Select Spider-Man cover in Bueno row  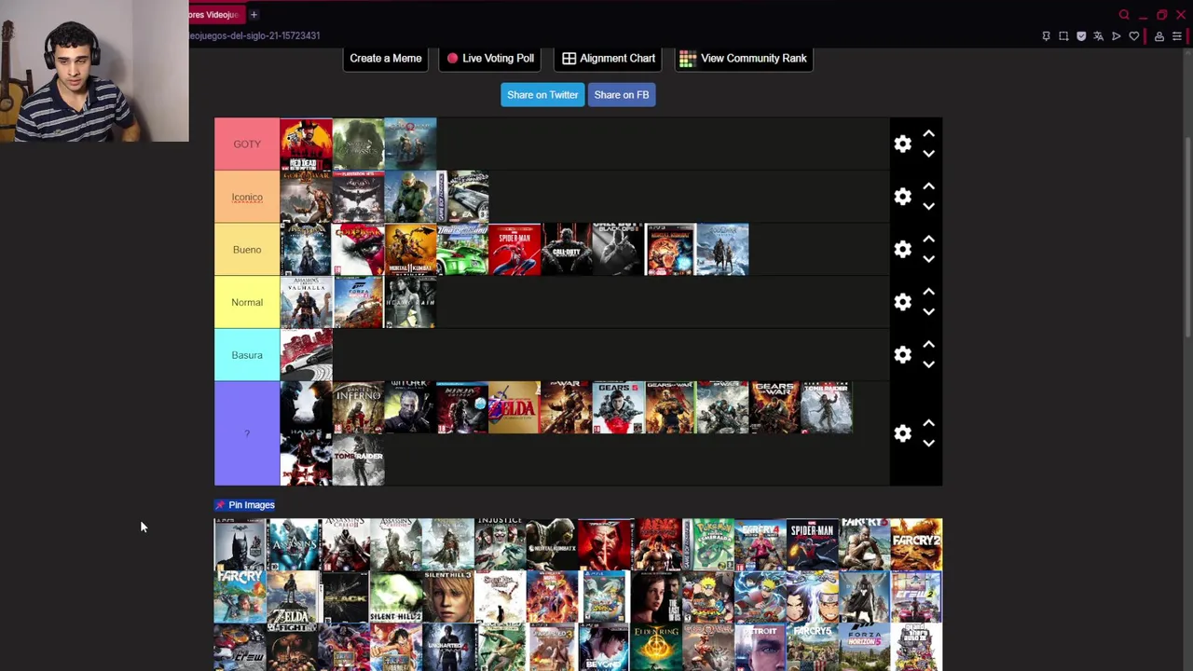coord(514,249)
